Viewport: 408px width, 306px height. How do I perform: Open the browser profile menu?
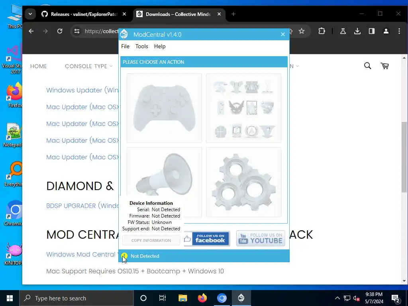(386, 31)
